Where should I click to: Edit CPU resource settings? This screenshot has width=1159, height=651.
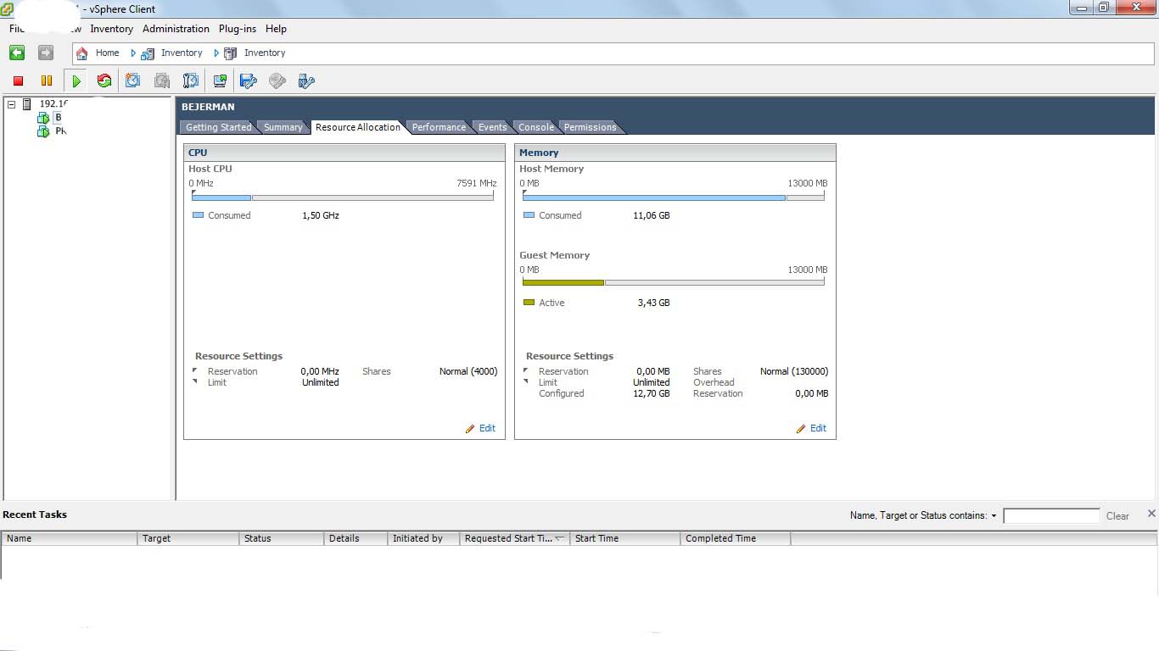click(x=487, y=428)
